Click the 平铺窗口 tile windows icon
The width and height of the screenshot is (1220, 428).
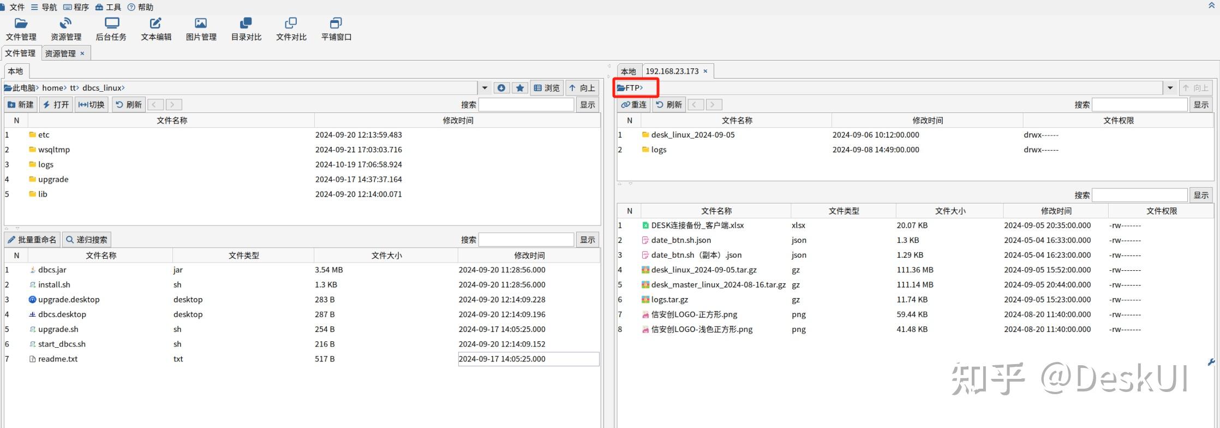(x=336, y=23)
